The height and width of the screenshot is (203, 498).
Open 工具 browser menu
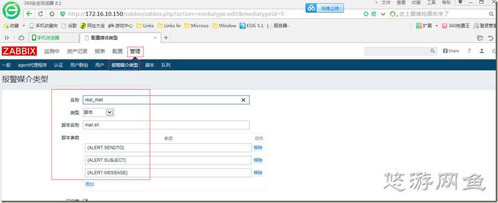tap(431, 3)
